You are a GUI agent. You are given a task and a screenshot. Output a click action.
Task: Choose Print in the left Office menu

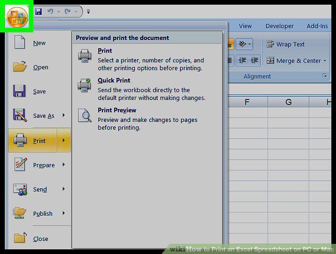coord(33,141)
